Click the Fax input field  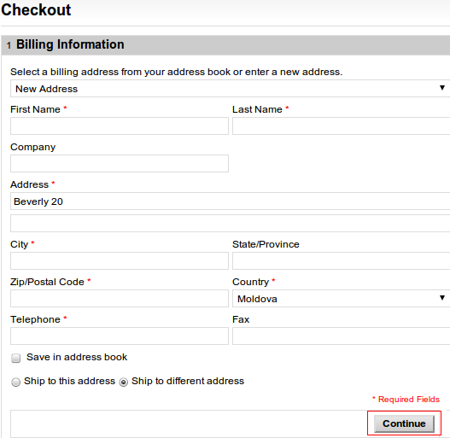click(x=342, y=336)
